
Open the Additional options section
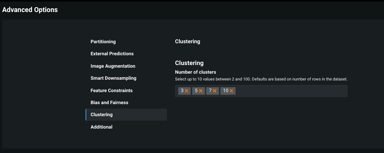click(x=101, y=127)
